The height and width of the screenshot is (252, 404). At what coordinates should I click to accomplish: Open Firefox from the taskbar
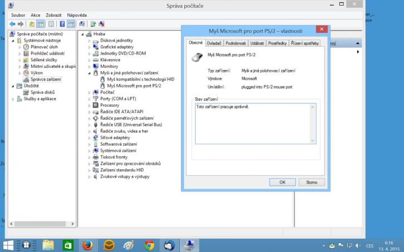(x=87, y=245)
